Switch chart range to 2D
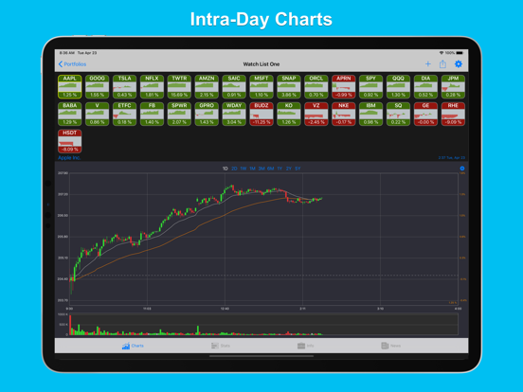The image size is (523, 392). 234,169
